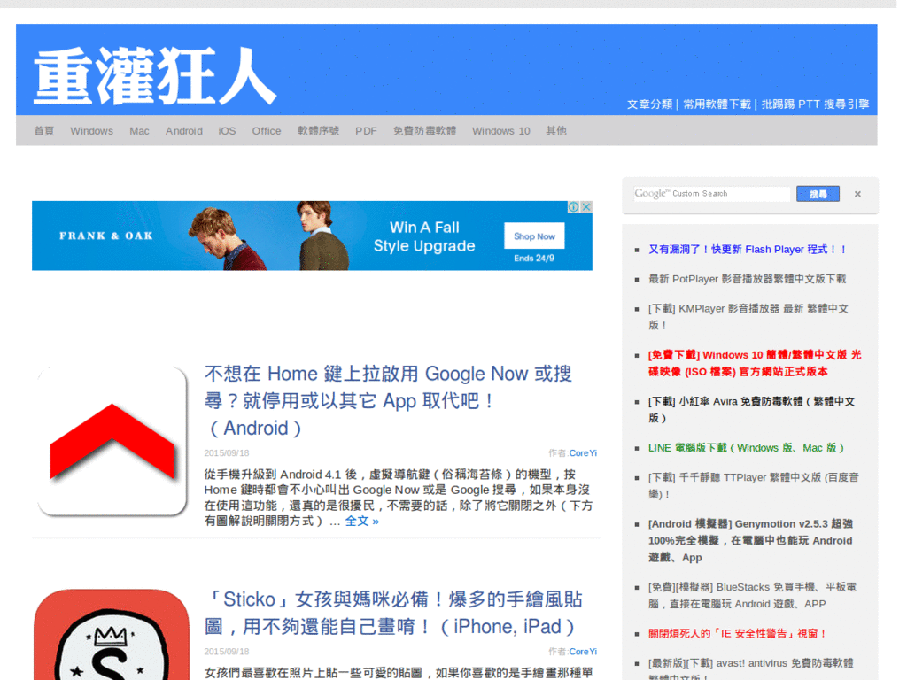The height and width of the screenshot is (680, 907).
Task: Click the 重灌狂人 site logo
Action: 154,76
